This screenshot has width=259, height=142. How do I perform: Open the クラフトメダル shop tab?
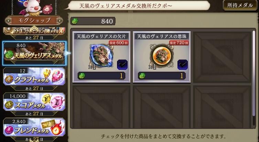tap(34, 76)
